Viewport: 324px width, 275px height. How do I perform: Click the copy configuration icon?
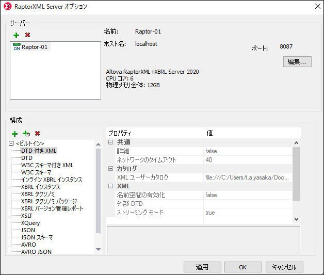tap(26, 134)
